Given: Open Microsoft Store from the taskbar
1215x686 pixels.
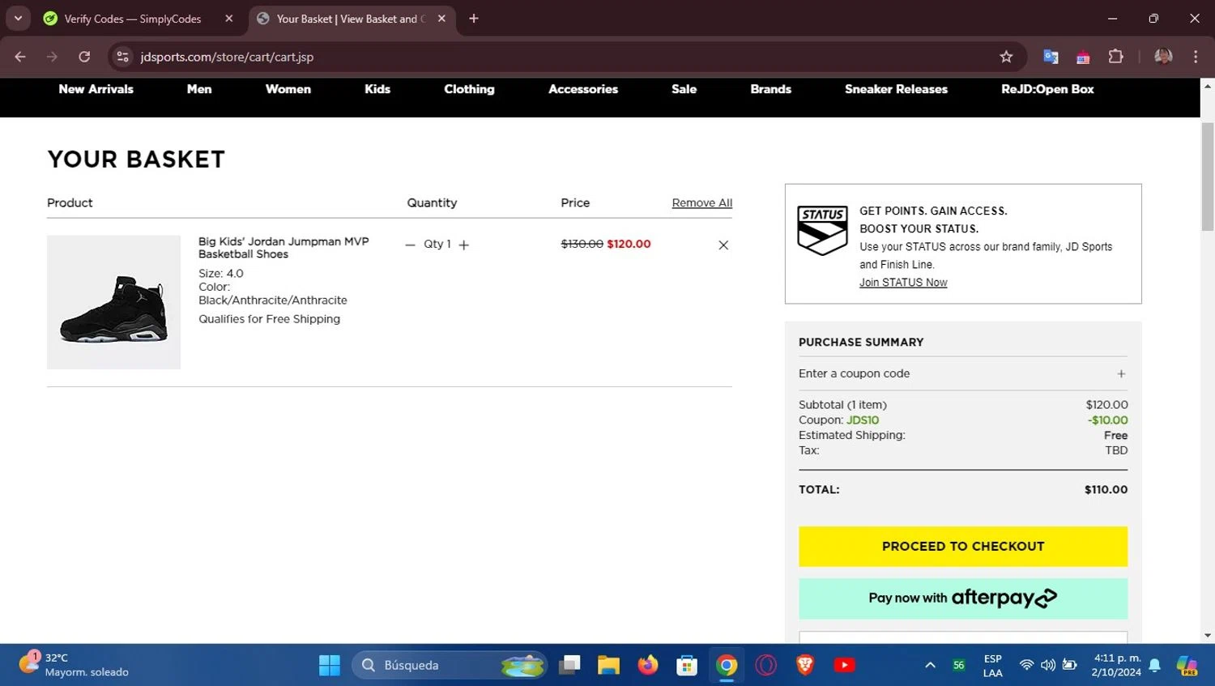Looking at the screenshot, I should coord(687,665).
